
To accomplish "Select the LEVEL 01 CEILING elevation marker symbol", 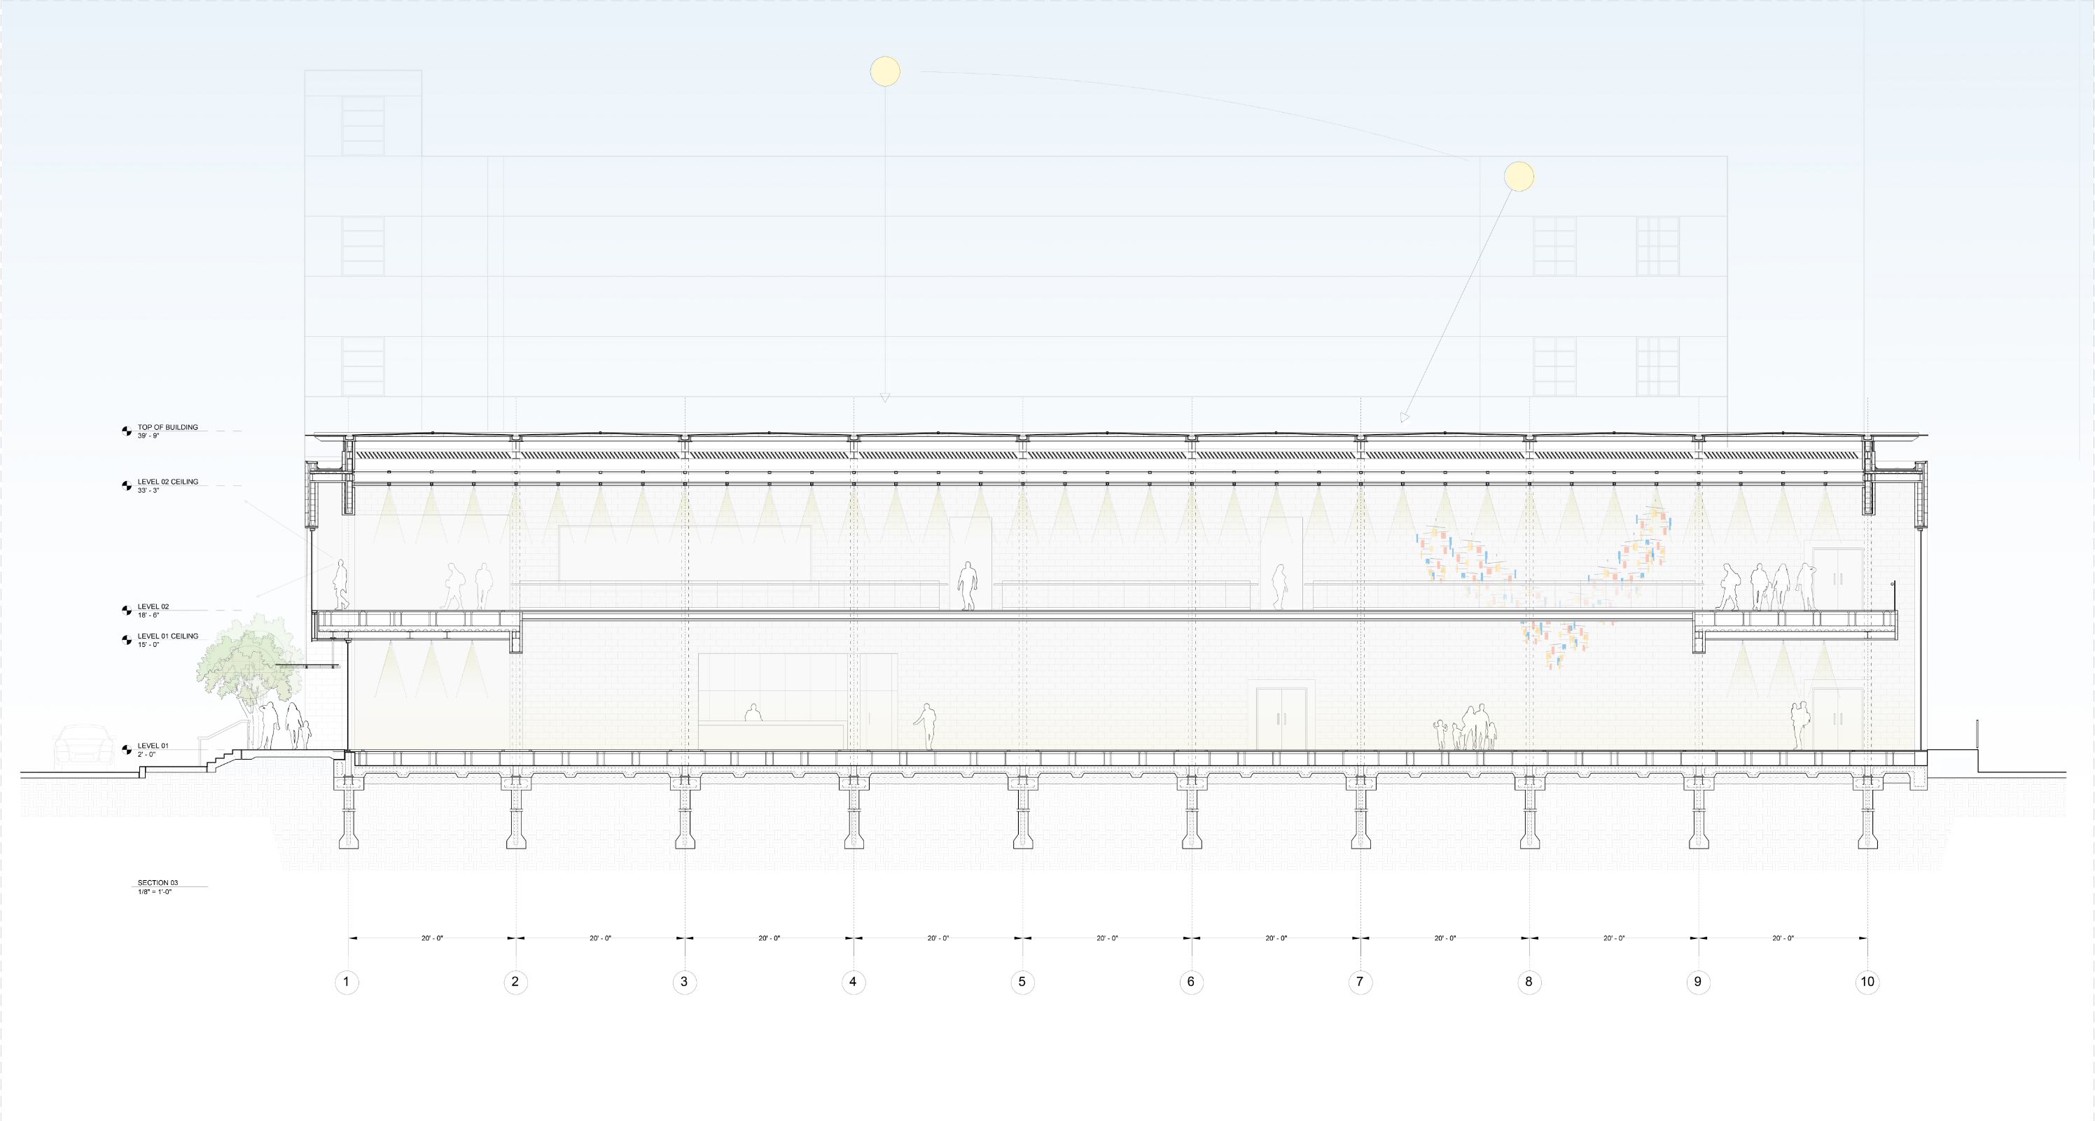I will [127, 640].
